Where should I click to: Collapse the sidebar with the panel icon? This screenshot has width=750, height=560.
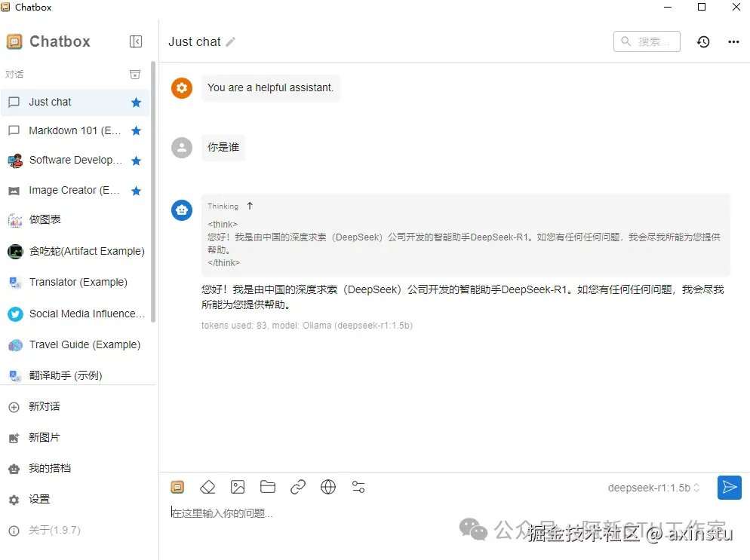[x=136, y=41]
